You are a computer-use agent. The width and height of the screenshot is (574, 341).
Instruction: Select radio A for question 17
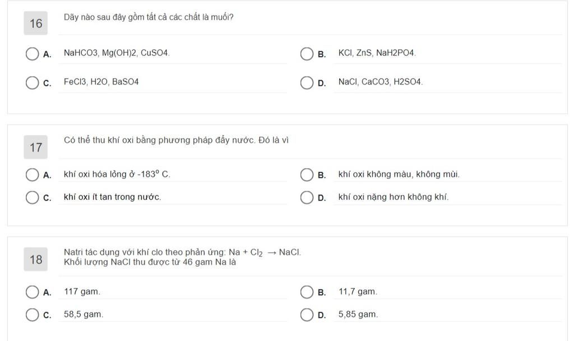pyautogui.click(x=33, y=175)
